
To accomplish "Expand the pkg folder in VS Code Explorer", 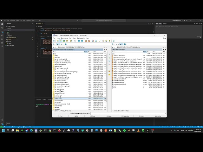I will tap(19, 32).
